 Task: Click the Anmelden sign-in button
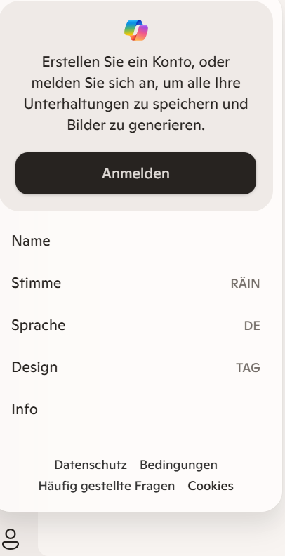click(135, 173)
